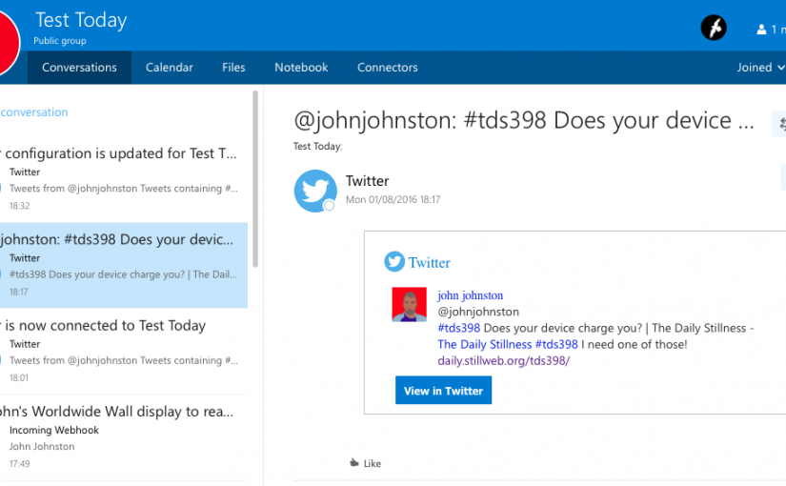Click the Public group label
Screen dimensions: 786x486
tap(60, 41)
